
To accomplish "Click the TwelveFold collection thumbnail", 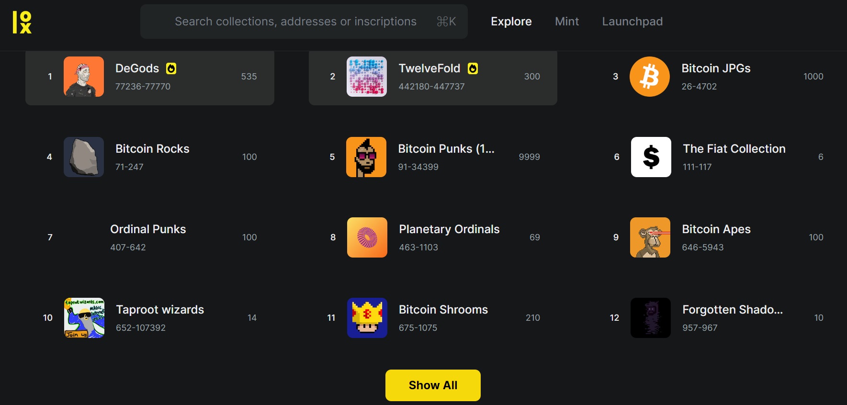I will point(367,77).
